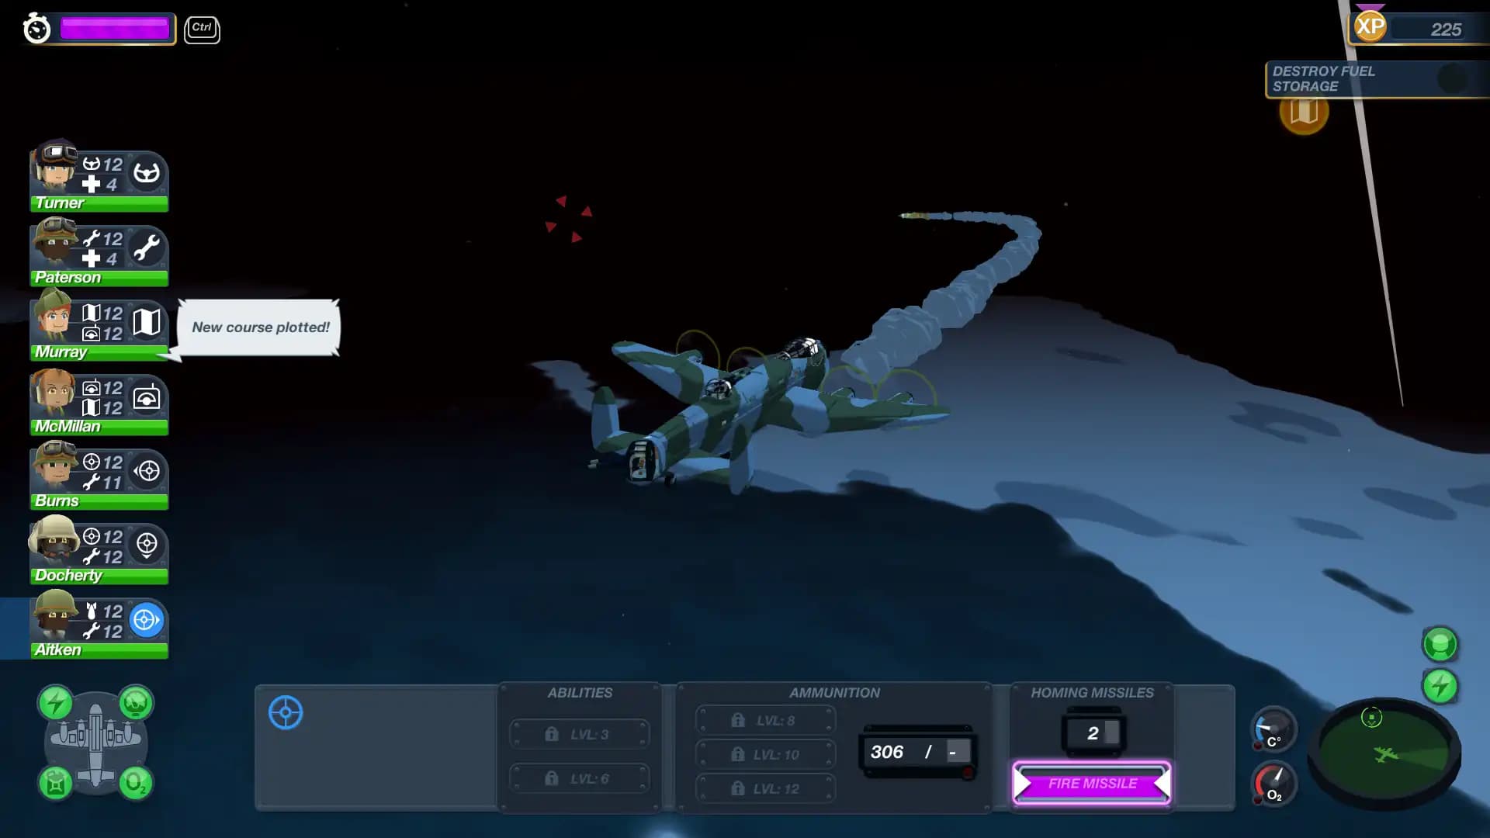Click the purple mission timer bar

pyautogui.click(x=115, y=29)
